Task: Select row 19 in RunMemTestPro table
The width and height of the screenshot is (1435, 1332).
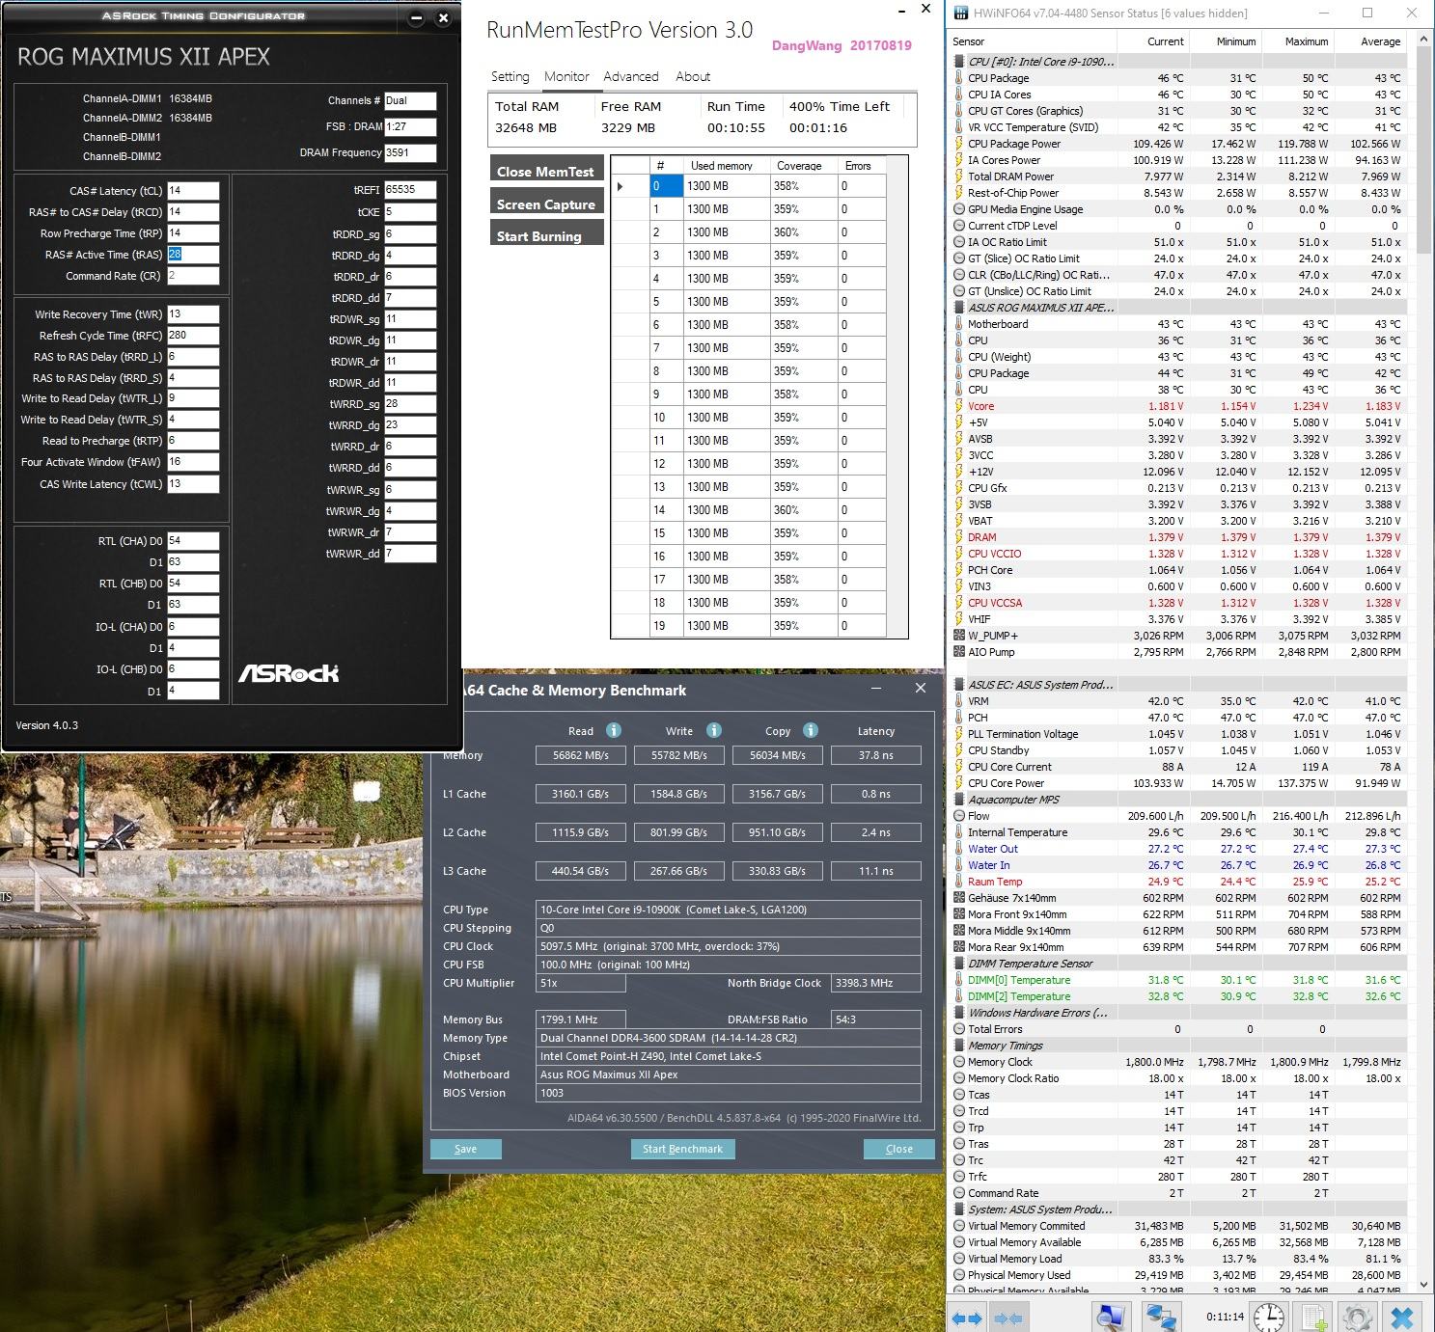Action: click(749, 626)
